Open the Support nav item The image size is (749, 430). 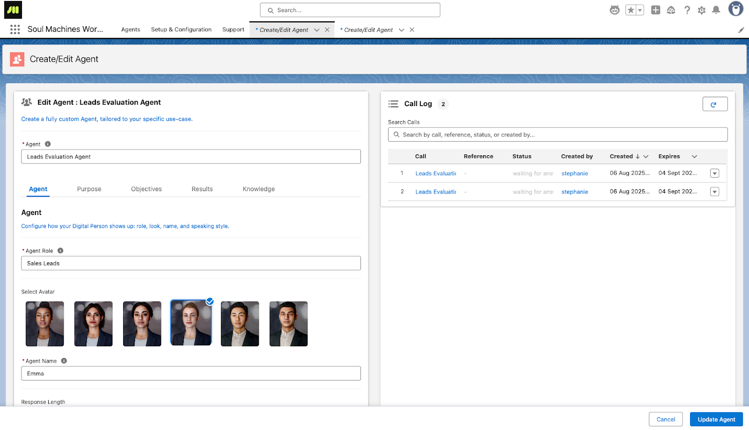(x=233, y=29)
